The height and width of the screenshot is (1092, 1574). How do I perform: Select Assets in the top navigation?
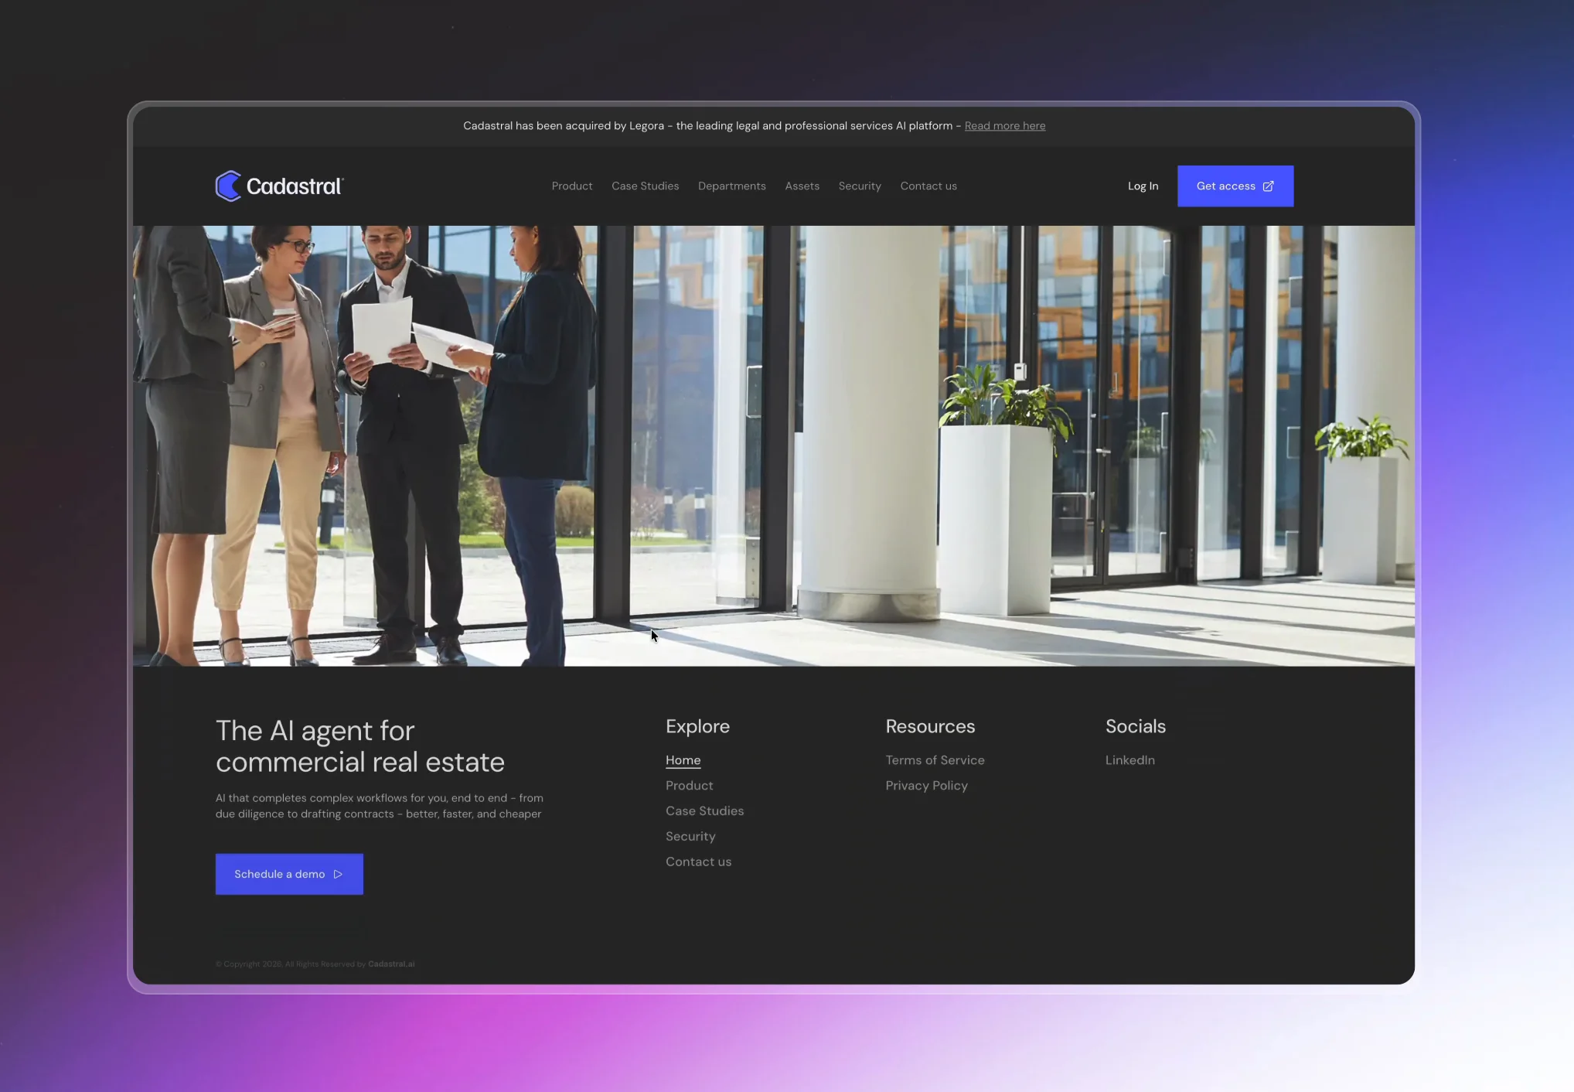point(802,186)
